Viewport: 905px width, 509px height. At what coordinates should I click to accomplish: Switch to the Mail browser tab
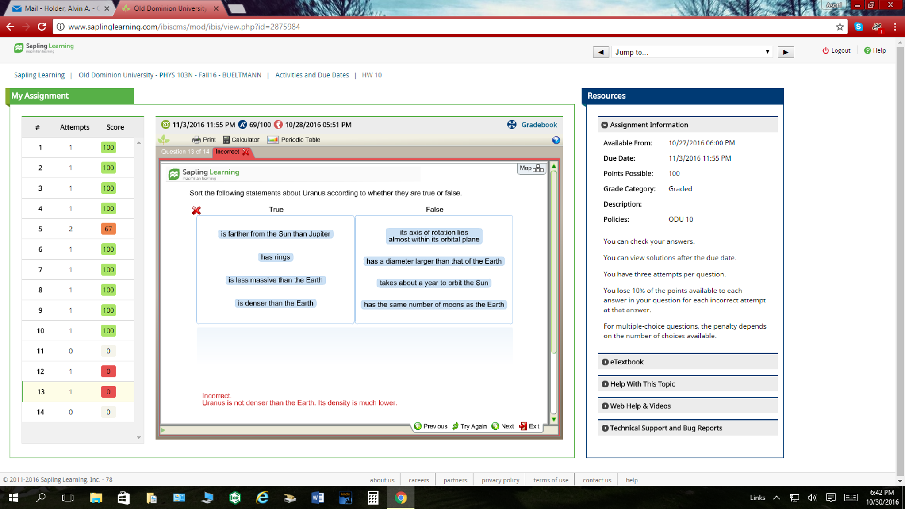coord(56,8)
